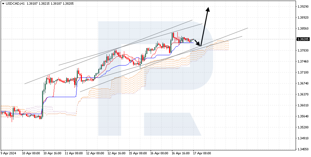Click the 9 Apr 2024 date label
This screenshot has width=311, height=157.
tap(8, 153)
